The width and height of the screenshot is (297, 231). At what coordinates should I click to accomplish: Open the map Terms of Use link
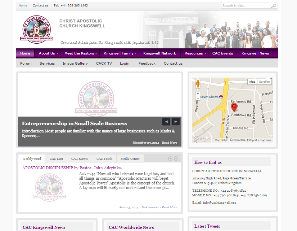[238, 140]
